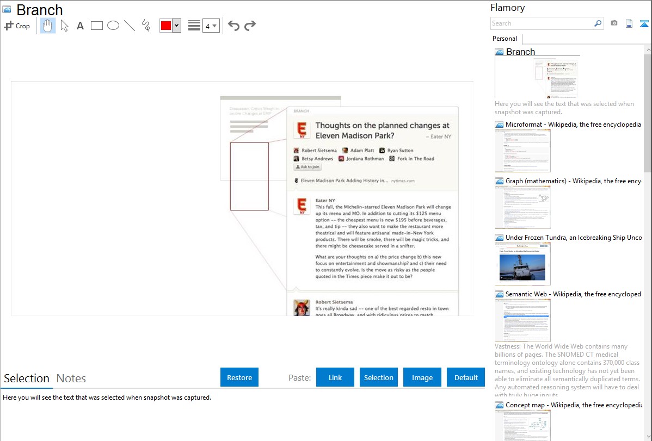Select the Crop tool

point(17,26)
